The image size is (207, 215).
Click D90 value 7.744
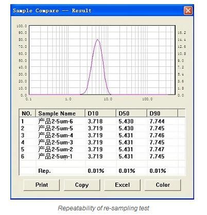pos(157,121)
